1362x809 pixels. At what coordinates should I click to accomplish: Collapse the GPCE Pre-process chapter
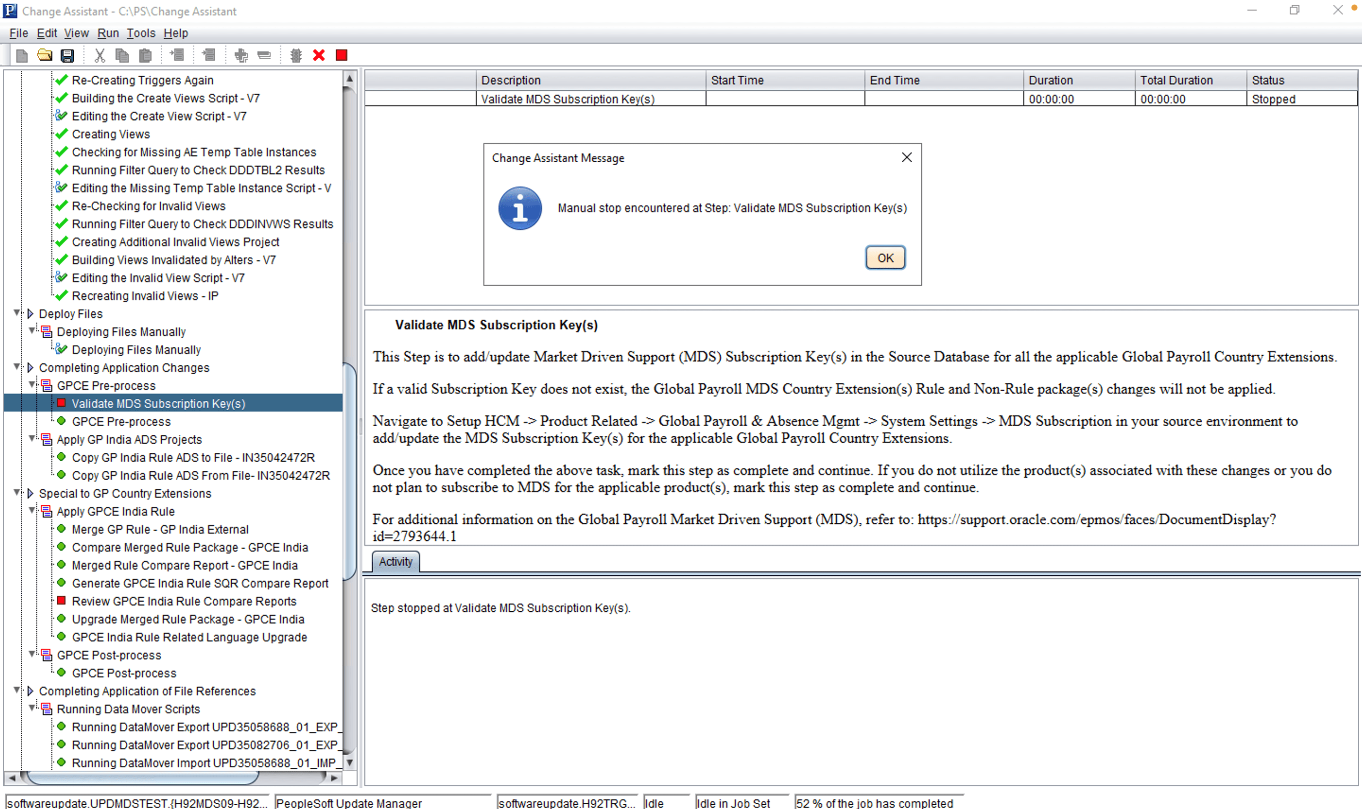tap(32, 386)
